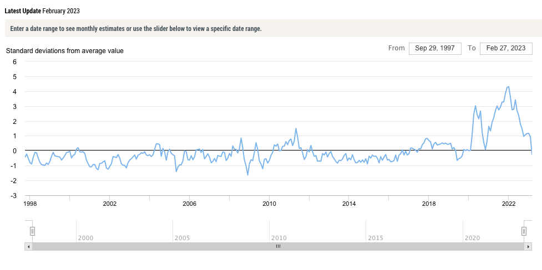542x270 pixels.
Task: Click the 2018 x-axis label
Action: click(429, 204)
